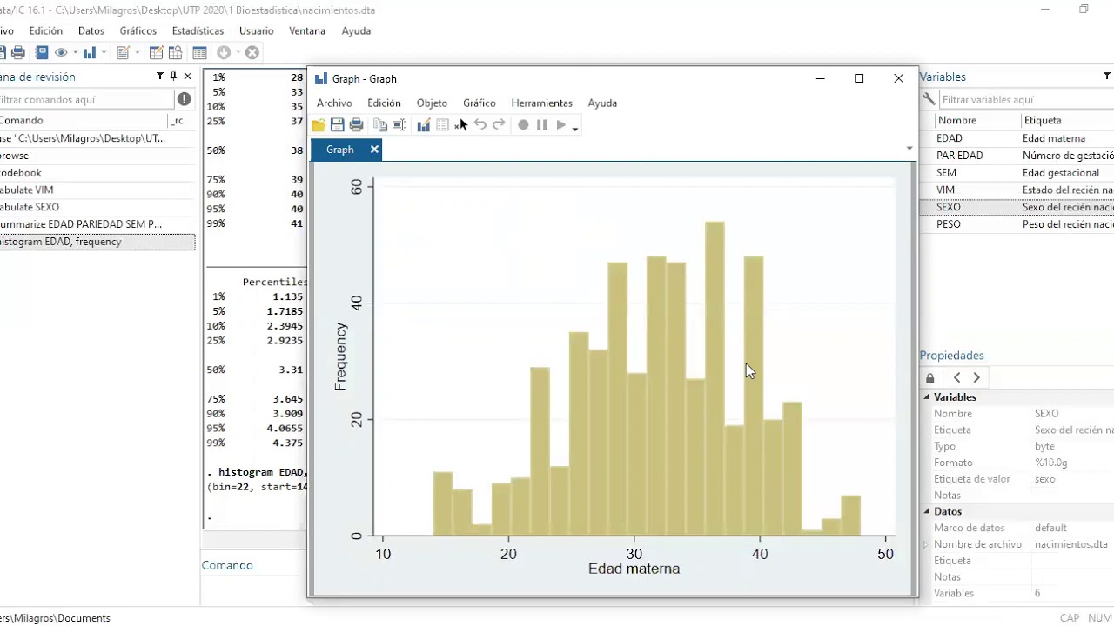This screenshot has width=1114, height=626.
Task: Click the _rc column header in review panel
Action: point(180,120)
